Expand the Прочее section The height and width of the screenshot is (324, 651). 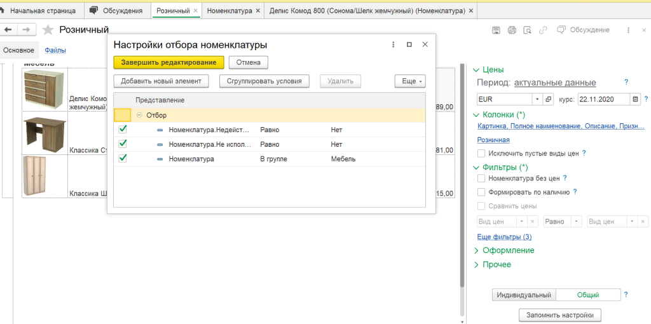[x=476, y=264]
